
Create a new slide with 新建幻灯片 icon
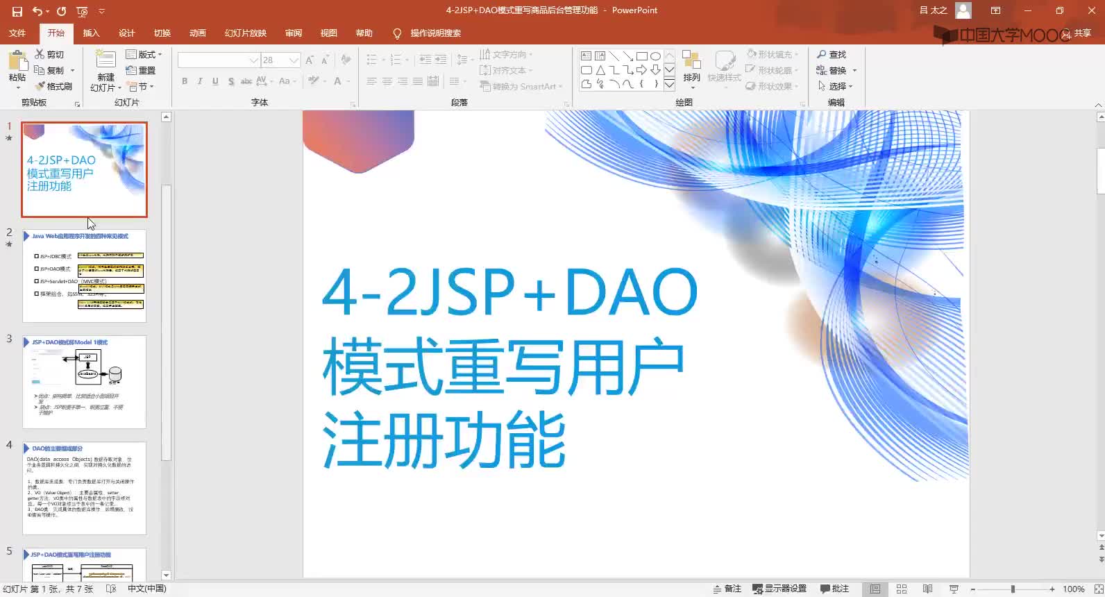click(x=106, y=60)
